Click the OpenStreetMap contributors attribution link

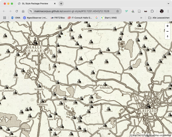point(157,135)
